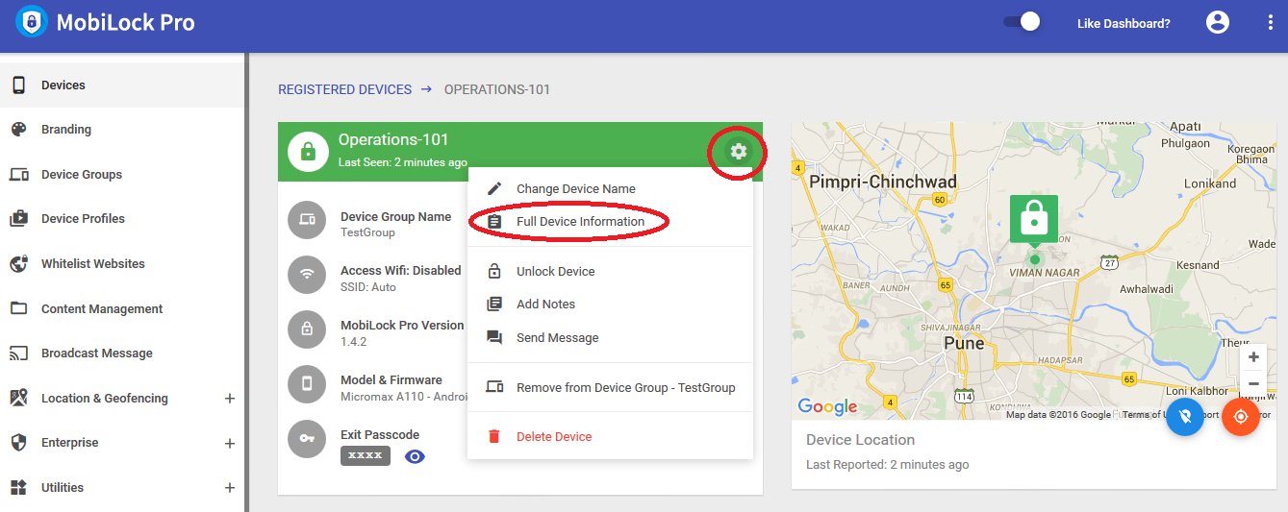Click the OPERATIONS-101 breadcrumb text

point(497,89)
